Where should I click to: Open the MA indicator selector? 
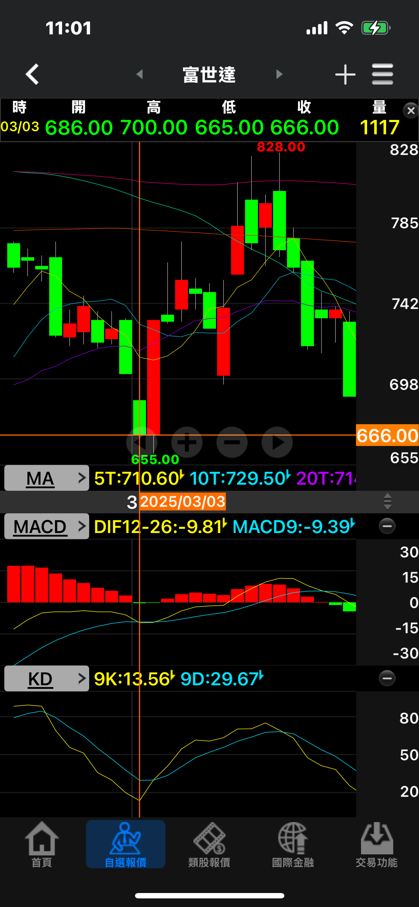tap(47, 478)
